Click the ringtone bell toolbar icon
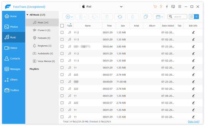205x126 pixels. 133,17
